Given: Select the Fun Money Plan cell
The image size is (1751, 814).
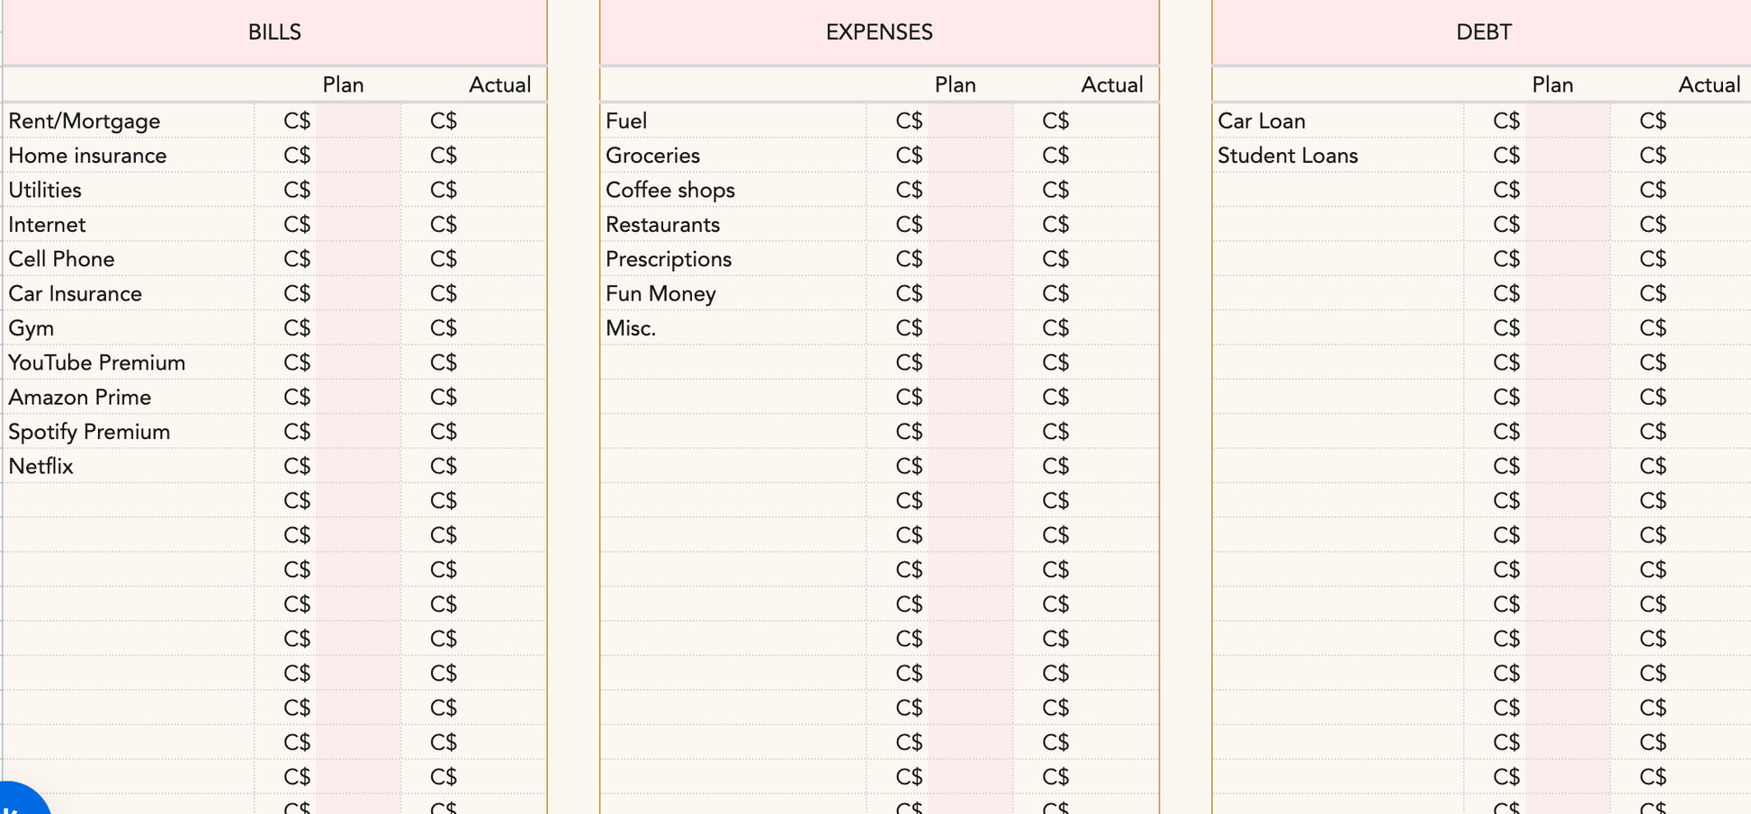Looking at the screenshot, I should pyautogui.click(x=969, y=294).
